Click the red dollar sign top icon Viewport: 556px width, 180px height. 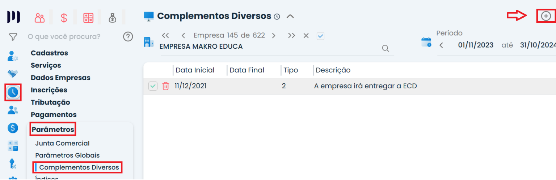point(64,18)
